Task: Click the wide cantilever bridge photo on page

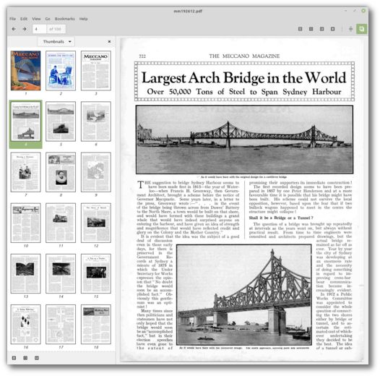Action: click(x=244, y=140)
